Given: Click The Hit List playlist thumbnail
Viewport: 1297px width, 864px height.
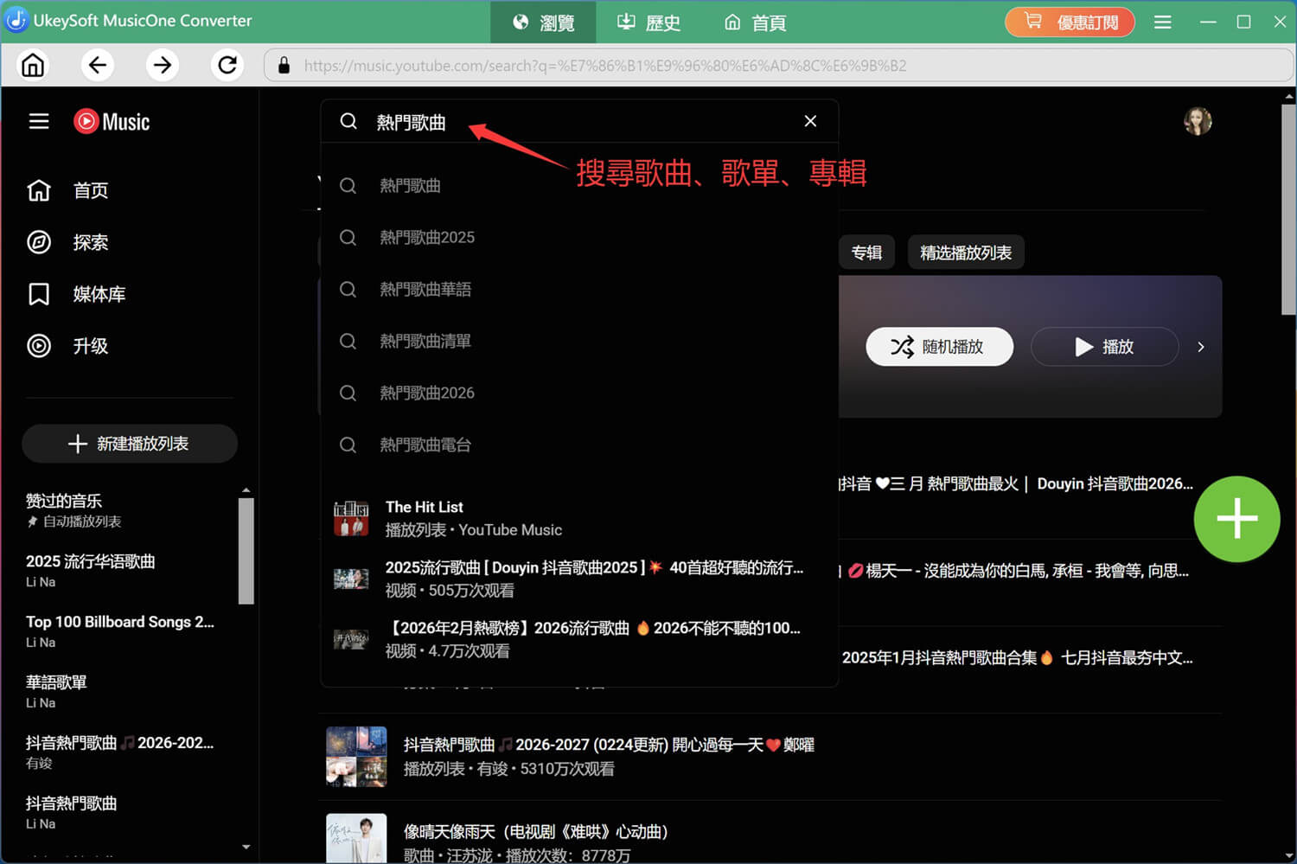Looking at the screenshot, I should [351, 517].
